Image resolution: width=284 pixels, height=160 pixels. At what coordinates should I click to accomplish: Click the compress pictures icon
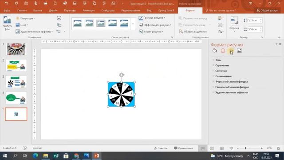click(59, 18)
